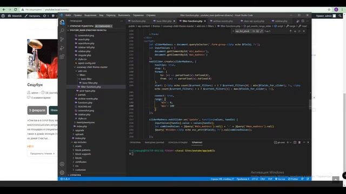Collapse the add-ons folder

[82, 71]
